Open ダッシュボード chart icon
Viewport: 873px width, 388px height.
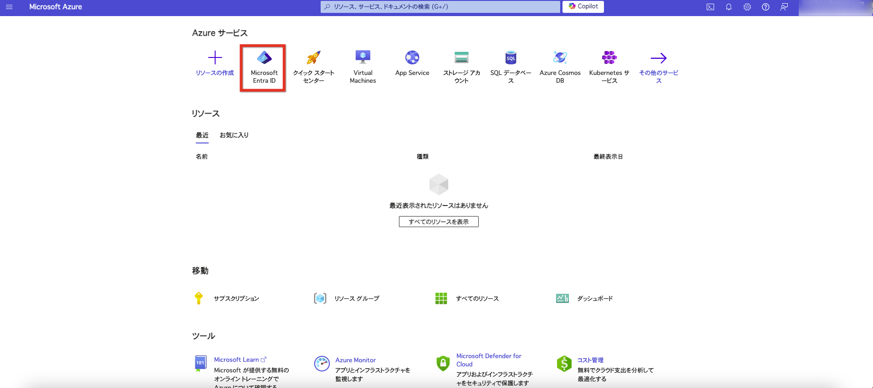(562, 298)
